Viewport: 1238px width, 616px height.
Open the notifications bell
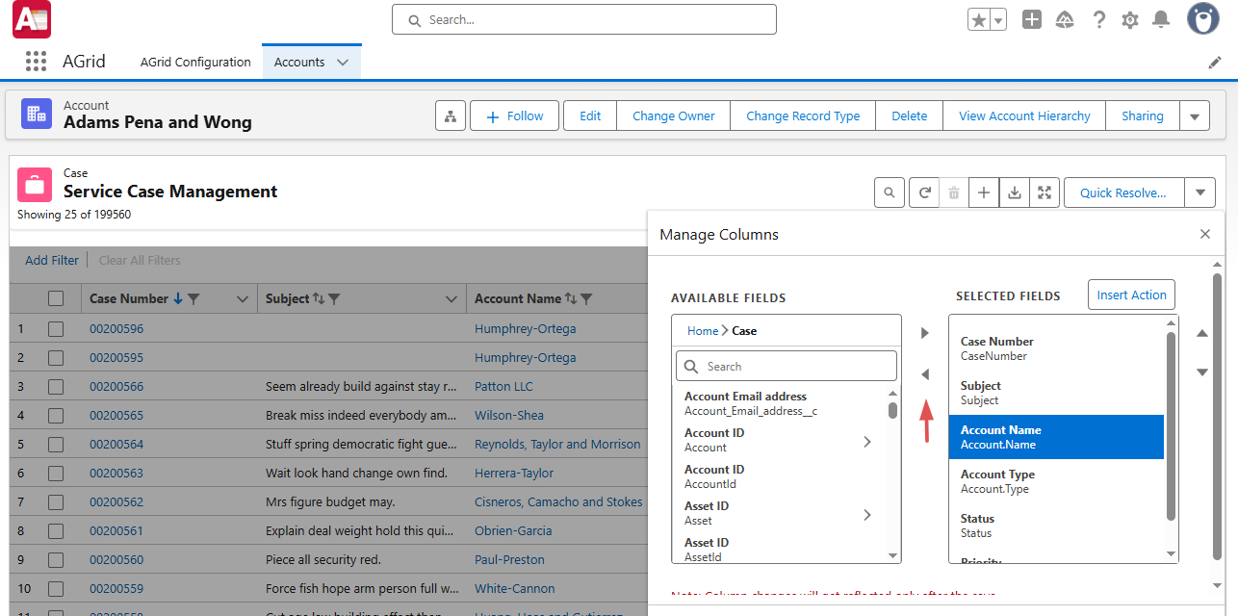1162,19
